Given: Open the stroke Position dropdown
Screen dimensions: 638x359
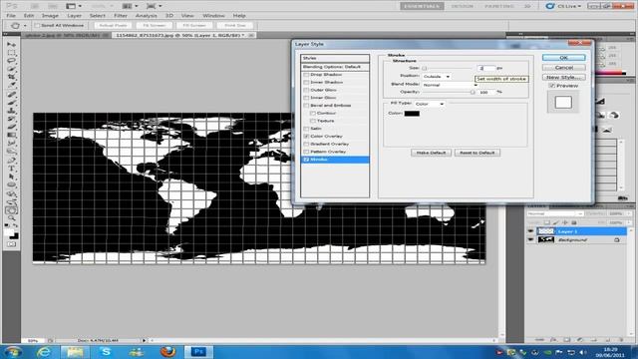Looking at the screenshot, I should (x=437, y=77).
